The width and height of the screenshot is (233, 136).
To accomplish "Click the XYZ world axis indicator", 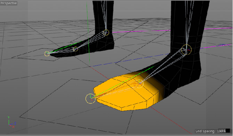I will pos(11,122).
